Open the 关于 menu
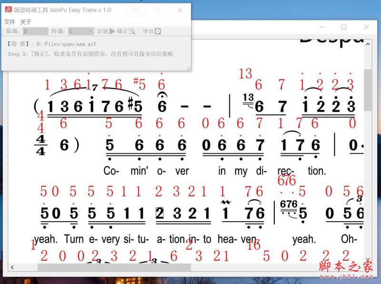This screenshot has width=381, height=284. tap(26, 22)
